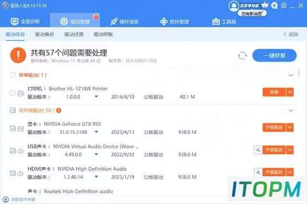Click the HDMI sound card date 2023/1/19
Viewport: 307px width, 204px height.
(x=123, y=177)
